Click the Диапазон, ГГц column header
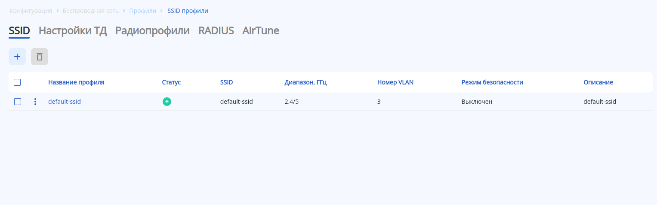Image resolution: width=657 pixels, height=205 pixels. (x=305, y=82)
